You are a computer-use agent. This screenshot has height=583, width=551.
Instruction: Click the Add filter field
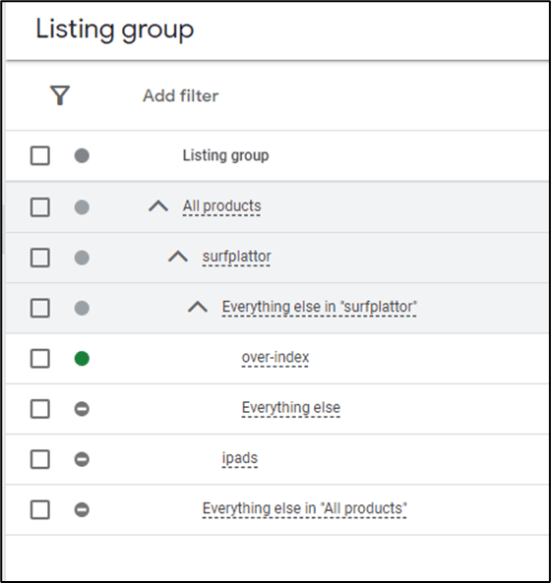click(x=181, y=96)
